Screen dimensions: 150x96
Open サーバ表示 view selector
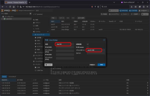(15, 14)
